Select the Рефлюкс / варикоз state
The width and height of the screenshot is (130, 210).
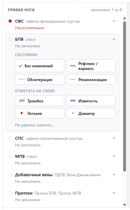point(91,66)
